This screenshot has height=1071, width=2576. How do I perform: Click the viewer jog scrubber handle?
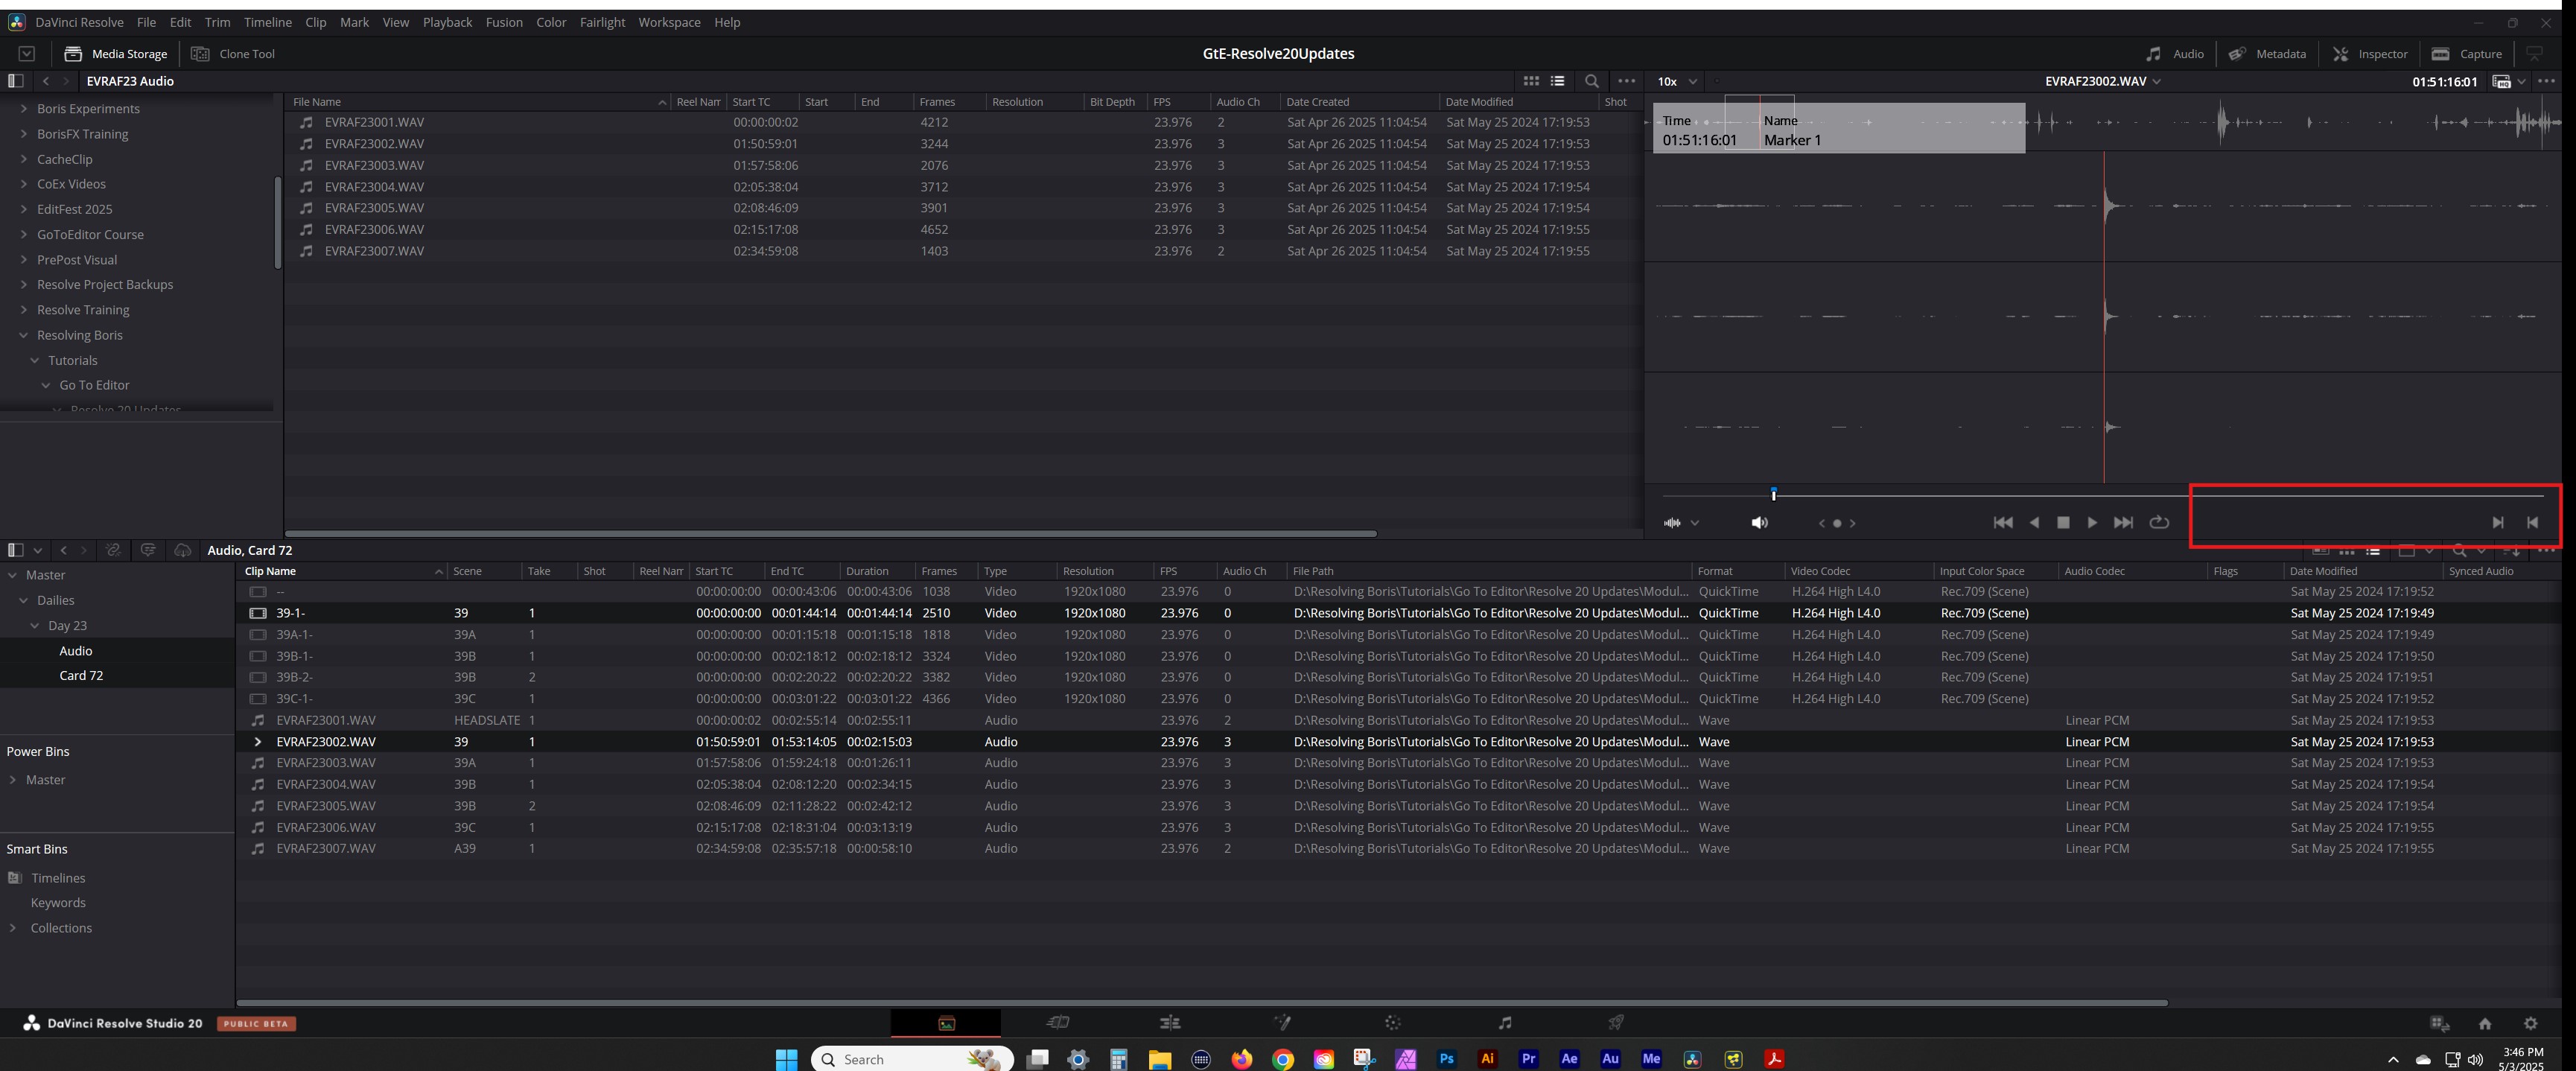1774,494
